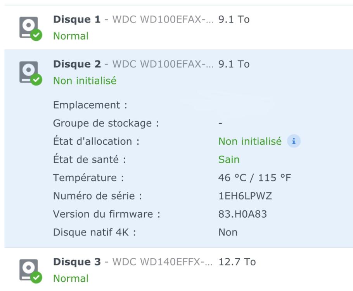
Task: Click the Sain health status value
Action: pos(229,159)
